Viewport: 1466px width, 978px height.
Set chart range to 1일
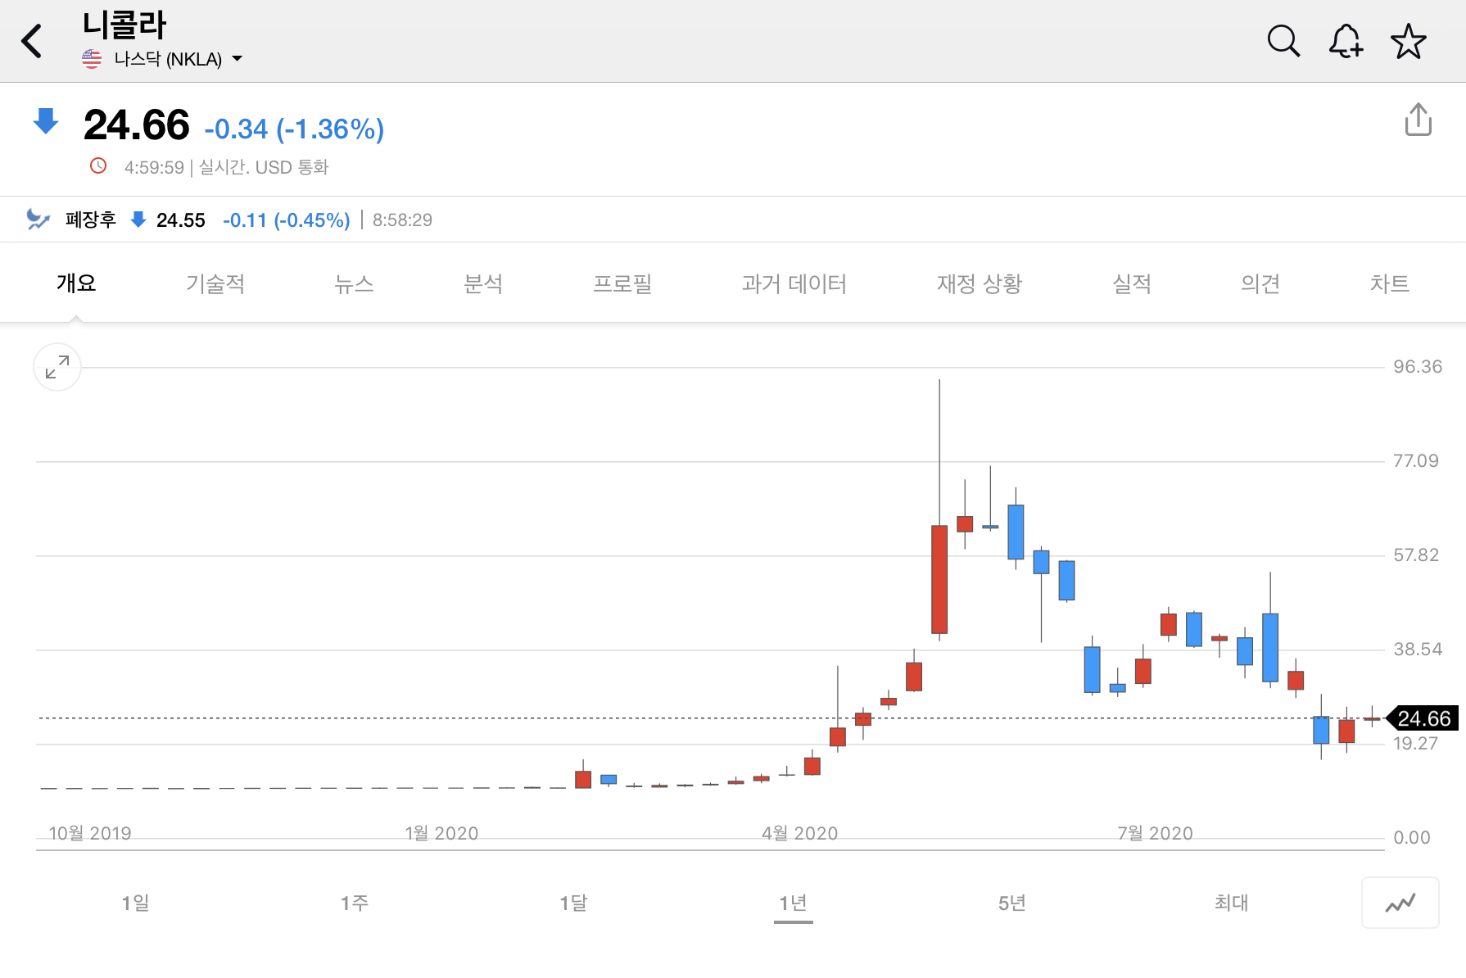click(x=135, y=903)
